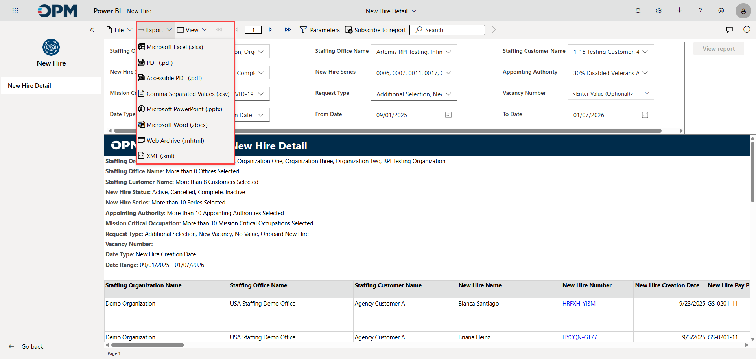Click the report vertical scrollbar thumb

pos(753,172)
